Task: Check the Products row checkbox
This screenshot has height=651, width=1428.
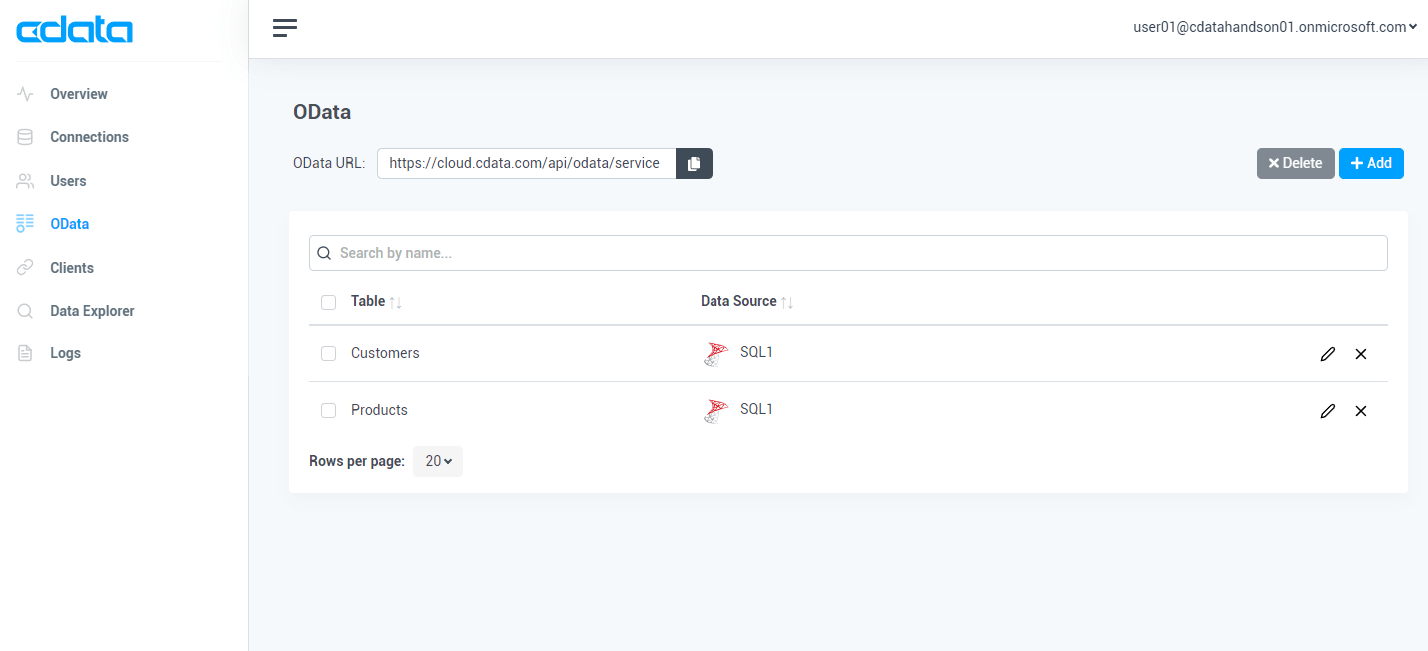Action: (328, 411)
